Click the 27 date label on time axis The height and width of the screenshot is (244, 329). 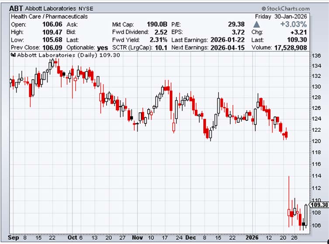(x=122, y=238)
